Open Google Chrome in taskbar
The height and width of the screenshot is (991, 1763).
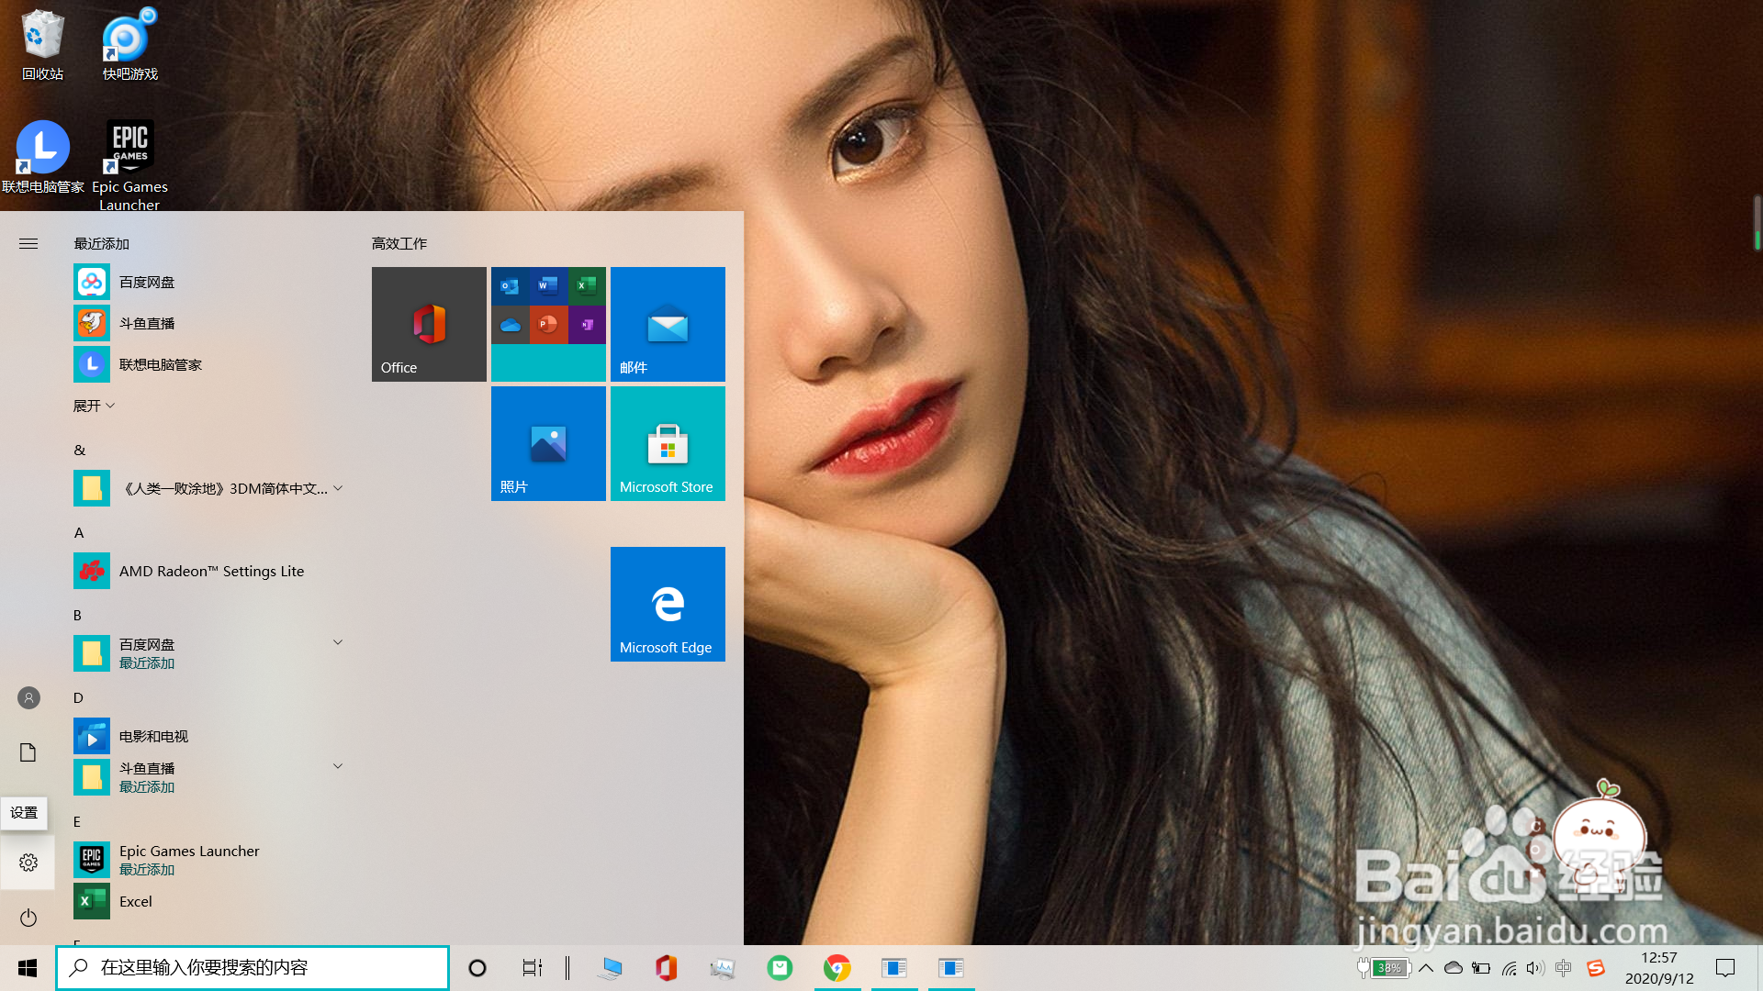pos(837,968)
